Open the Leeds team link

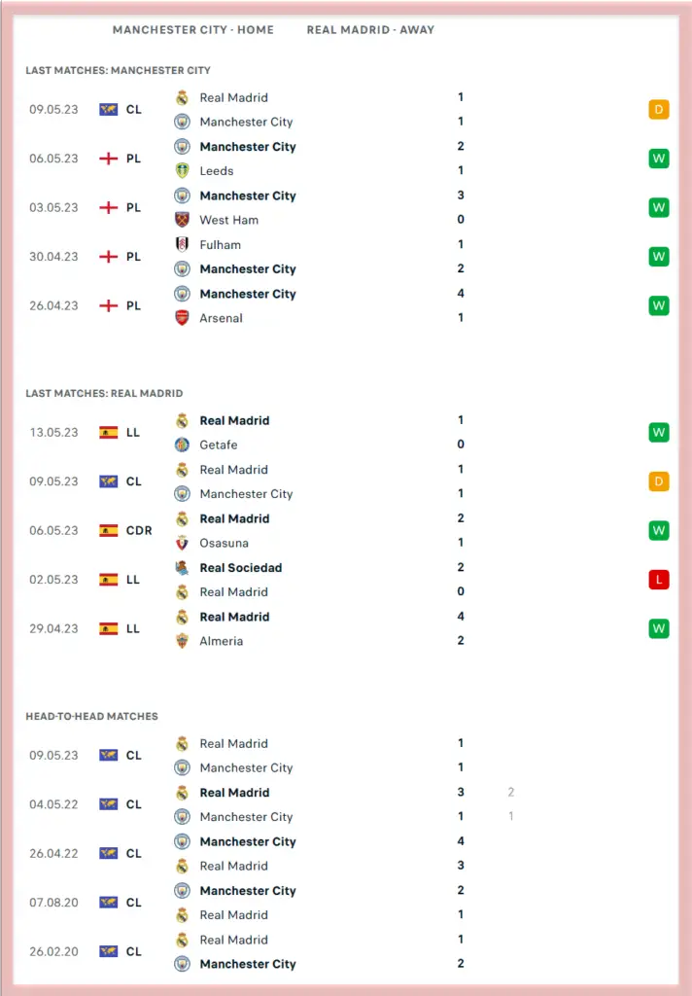[217, 171]
